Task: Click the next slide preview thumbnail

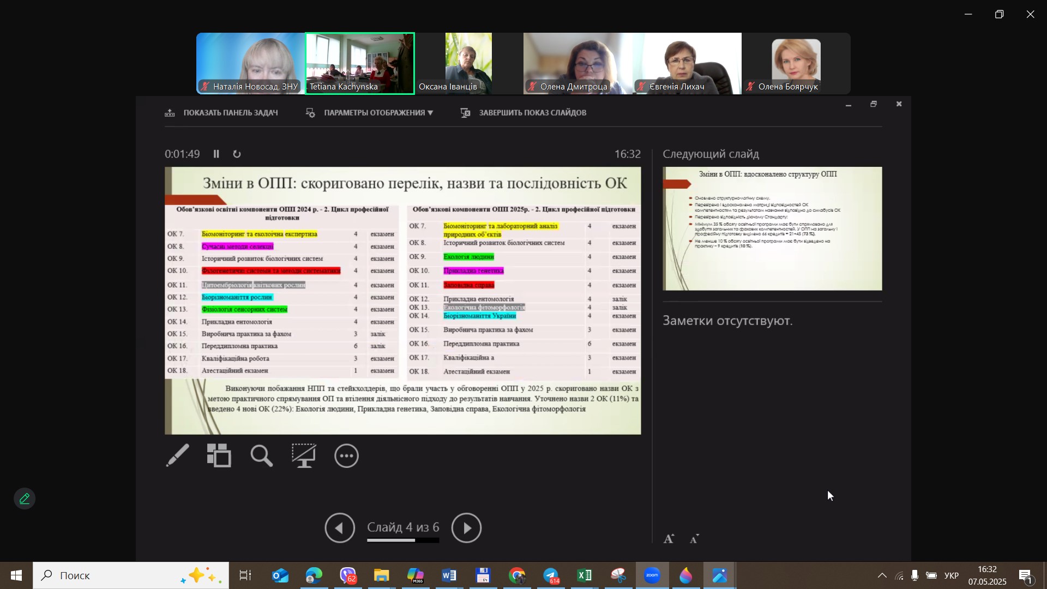Action: click(772, 229)
